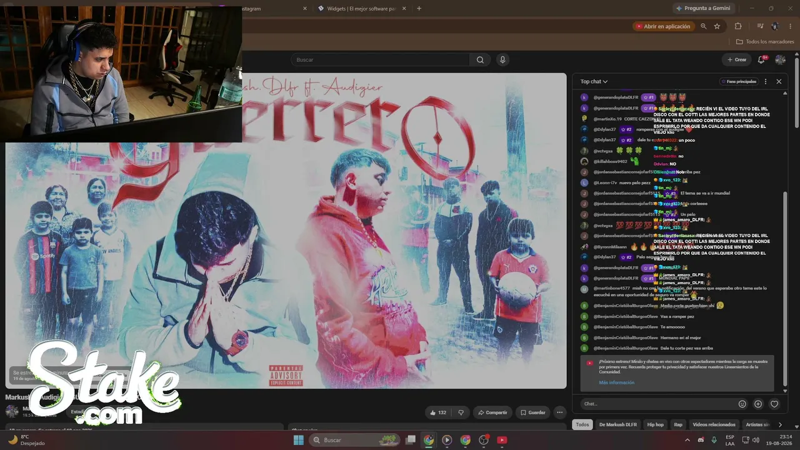800x450 pixels.
Task: Open the Windows Task View button
Action: [x=411, y=440]
